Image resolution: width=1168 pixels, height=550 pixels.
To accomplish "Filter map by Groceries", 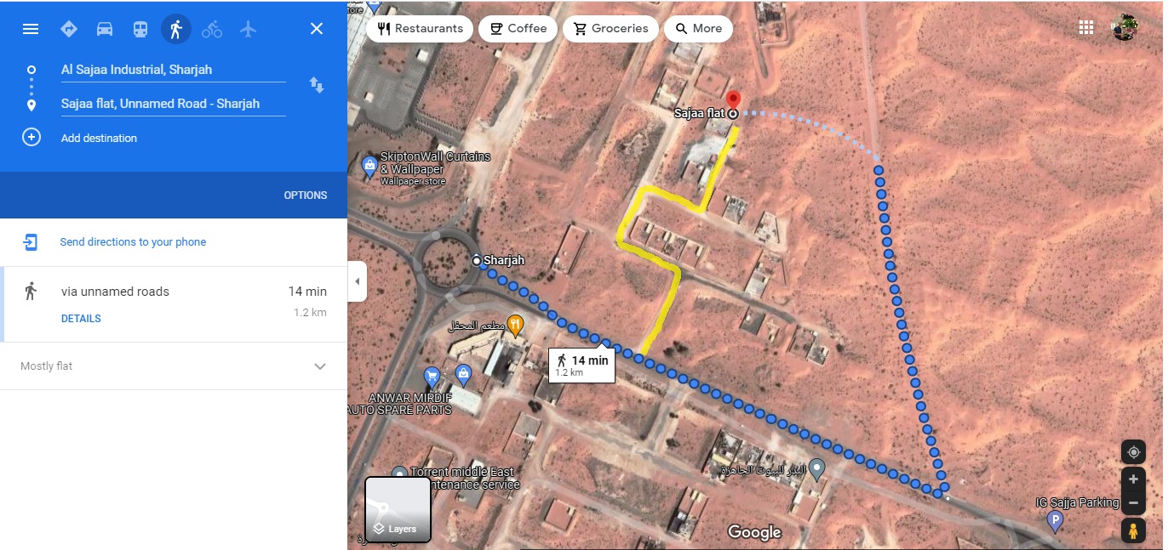I will 610,29.
